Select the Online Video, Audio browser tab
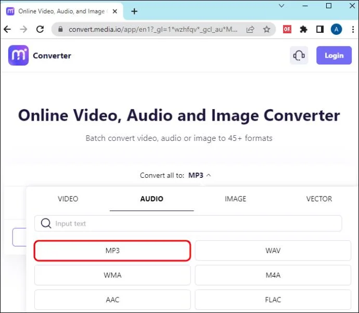Screen dimensions: 359x313 pos(61,11)
